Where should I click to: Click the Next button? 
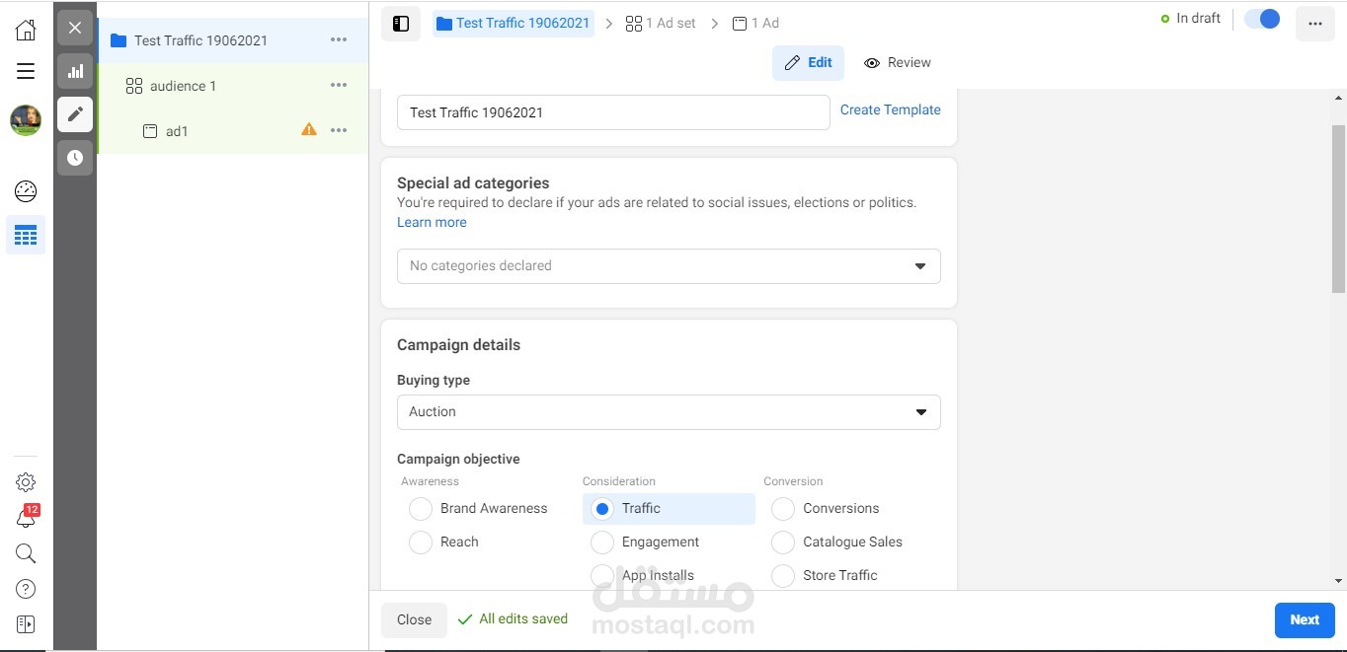pos(1305,619)
